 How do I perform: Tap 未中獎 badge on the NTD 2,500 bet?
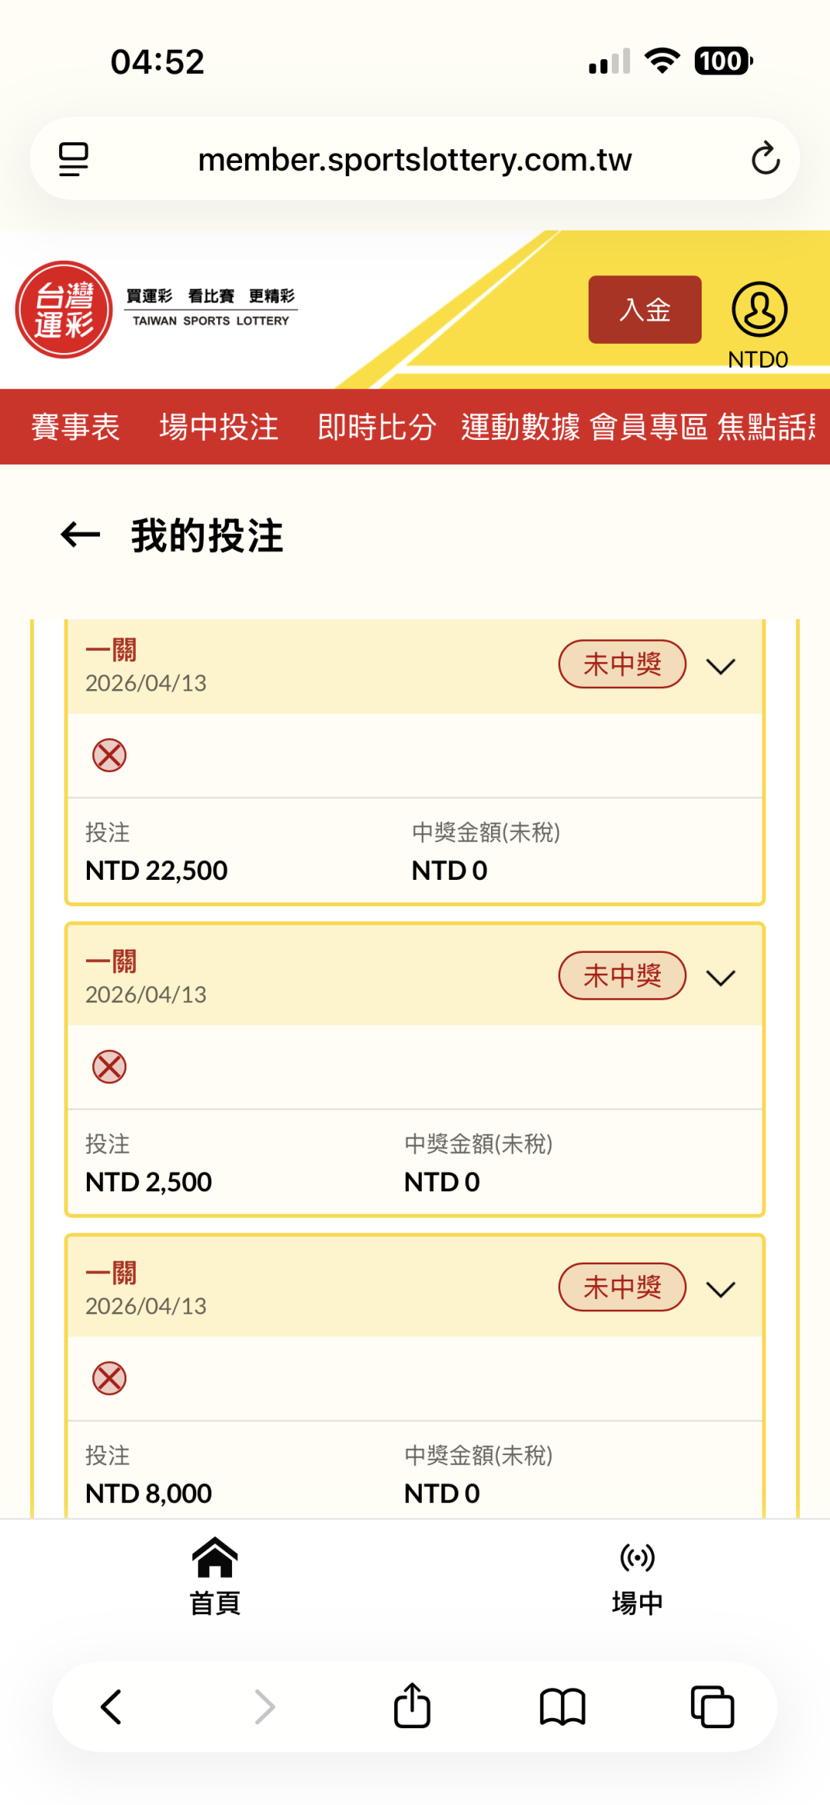622,976
